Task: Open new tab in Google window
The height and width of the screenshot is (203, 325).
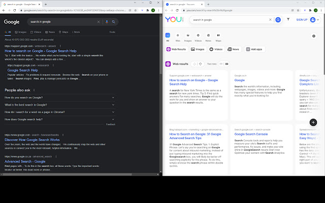Action: [x=46, y=4]
